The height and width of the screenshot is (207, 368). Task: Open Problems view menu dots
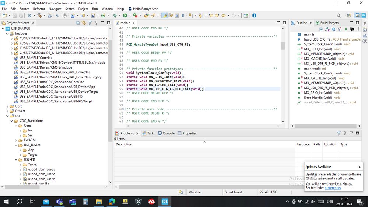(x=345, y=133)
